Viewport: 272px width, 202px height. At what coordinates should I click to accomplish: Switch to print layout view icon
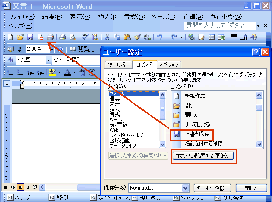(x=20, y=187)
